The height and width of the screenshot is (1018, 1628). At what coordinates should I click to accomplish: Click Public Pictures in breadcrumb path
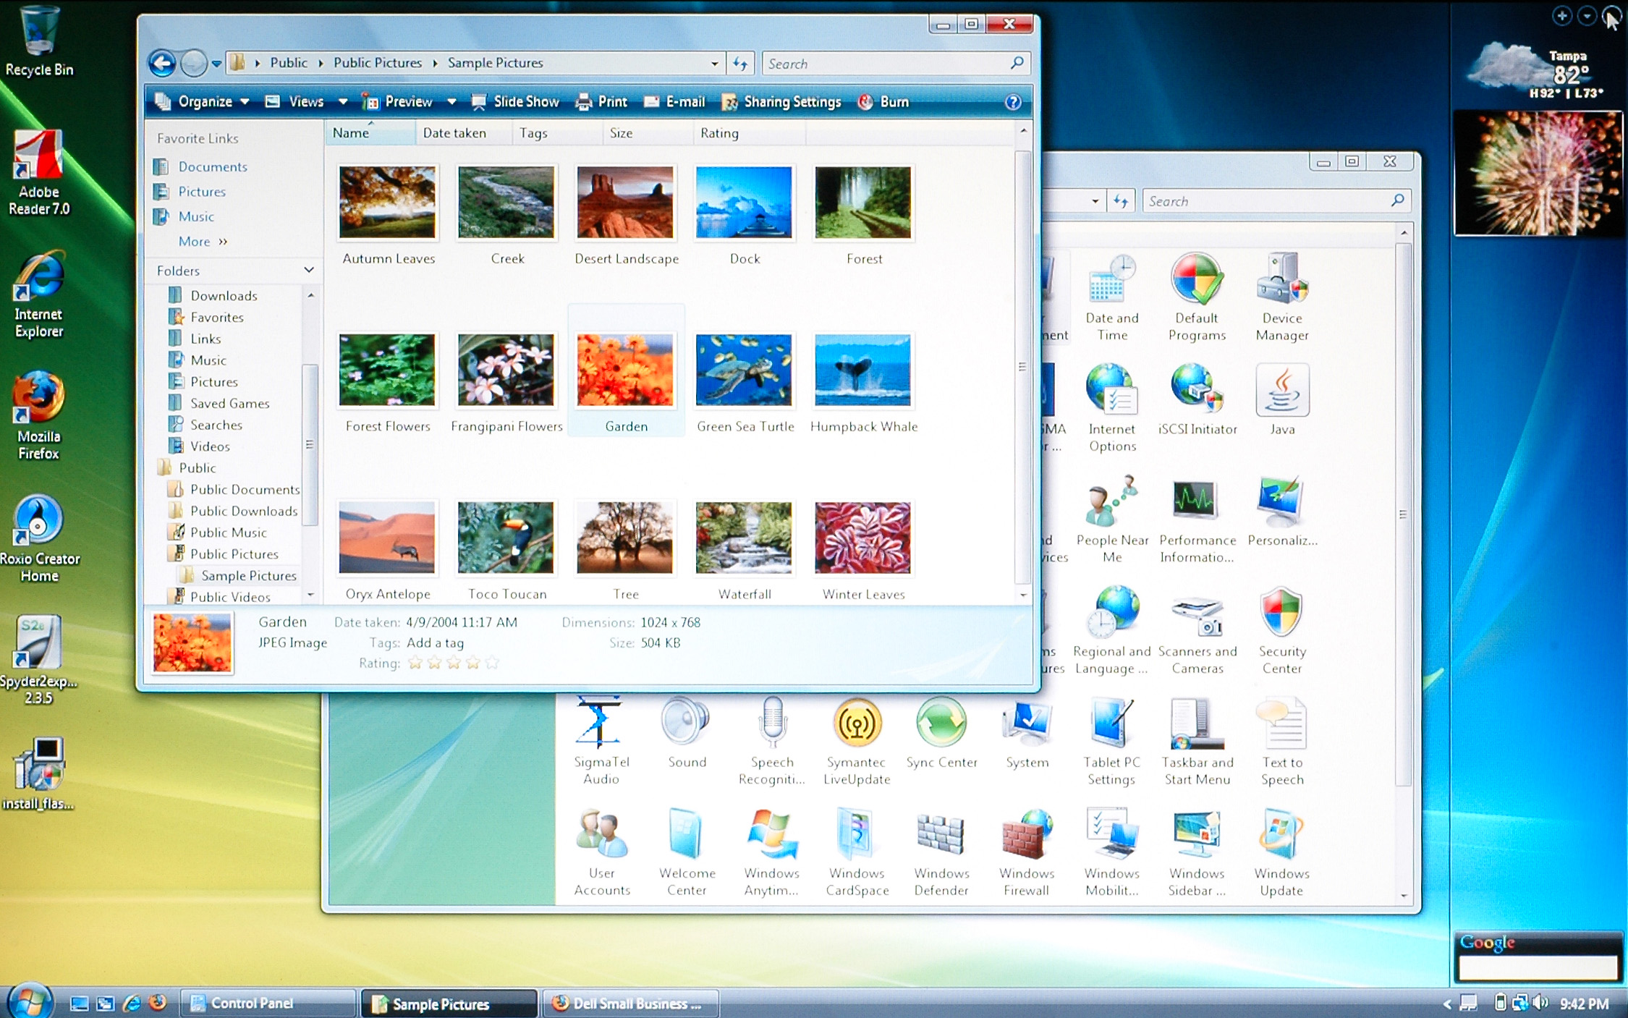[x=377, y=63]
